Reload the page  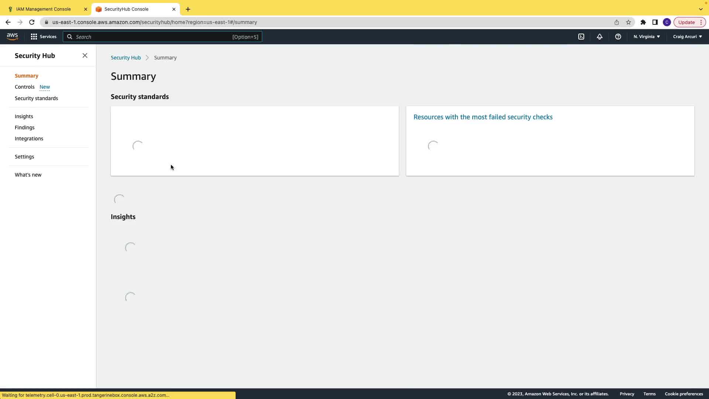pos(32,22)
